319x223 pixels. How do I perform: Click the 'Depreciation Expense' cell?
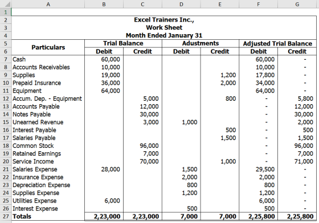pyautogui.click(x=48, y=185)
